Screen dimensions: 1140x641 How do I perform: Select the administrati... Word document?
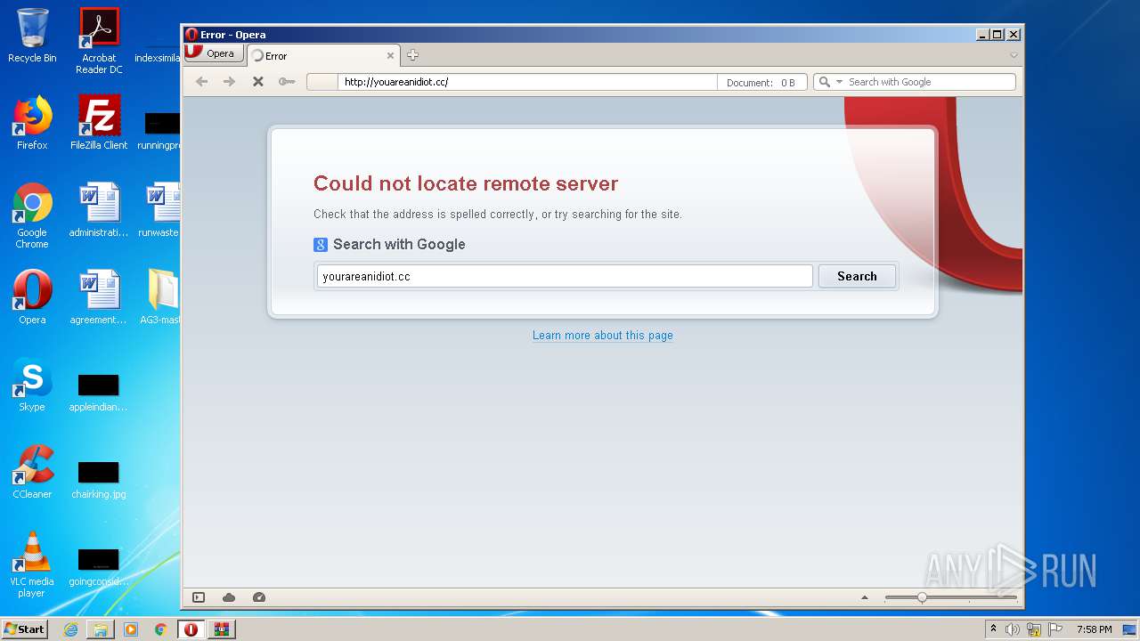(99, 210)
